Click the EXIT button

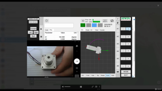coord(126,75)
